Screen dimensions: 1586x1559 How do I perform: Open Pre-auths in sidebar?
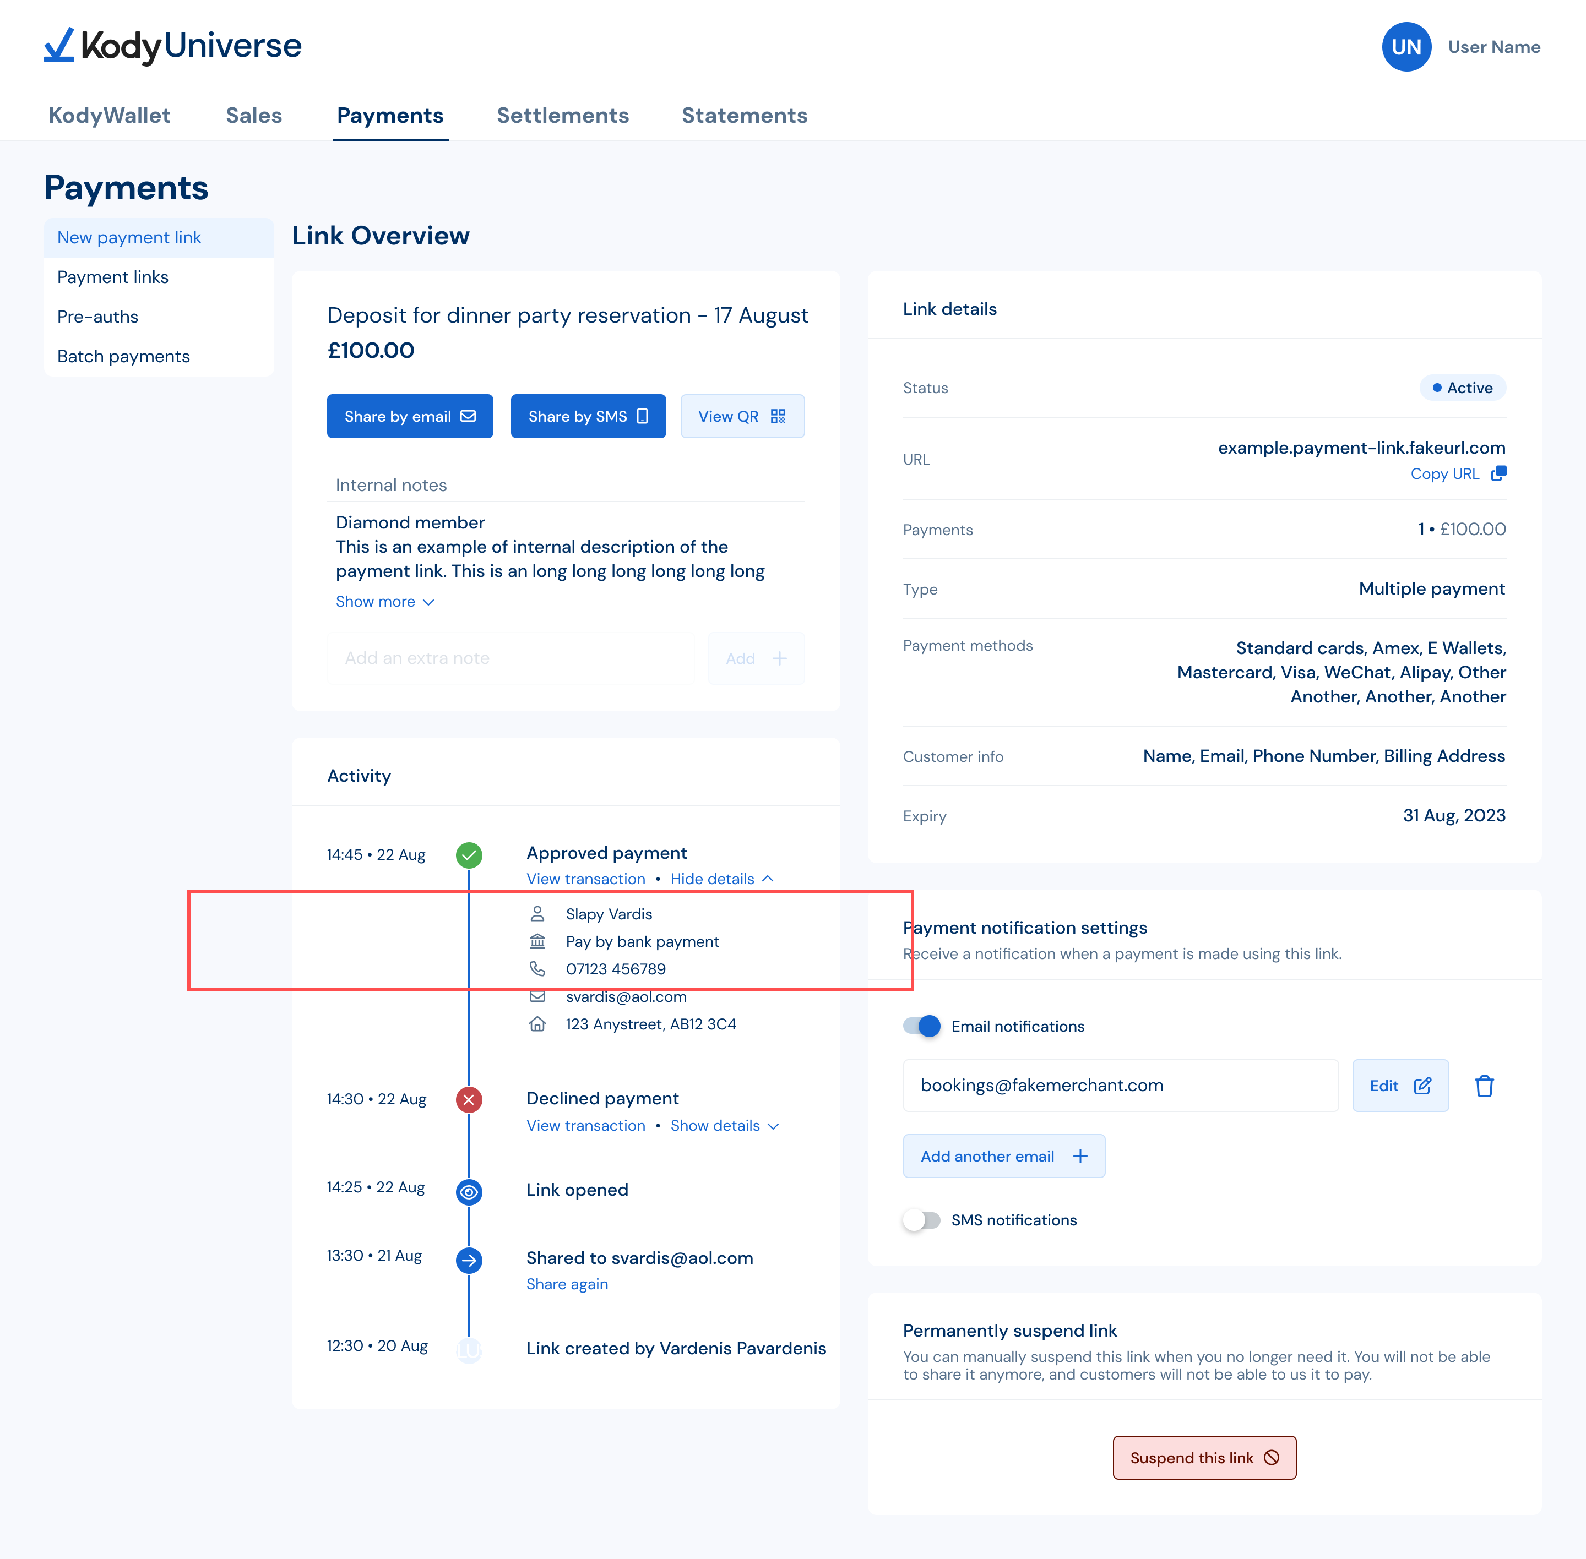tap(159, 317)
